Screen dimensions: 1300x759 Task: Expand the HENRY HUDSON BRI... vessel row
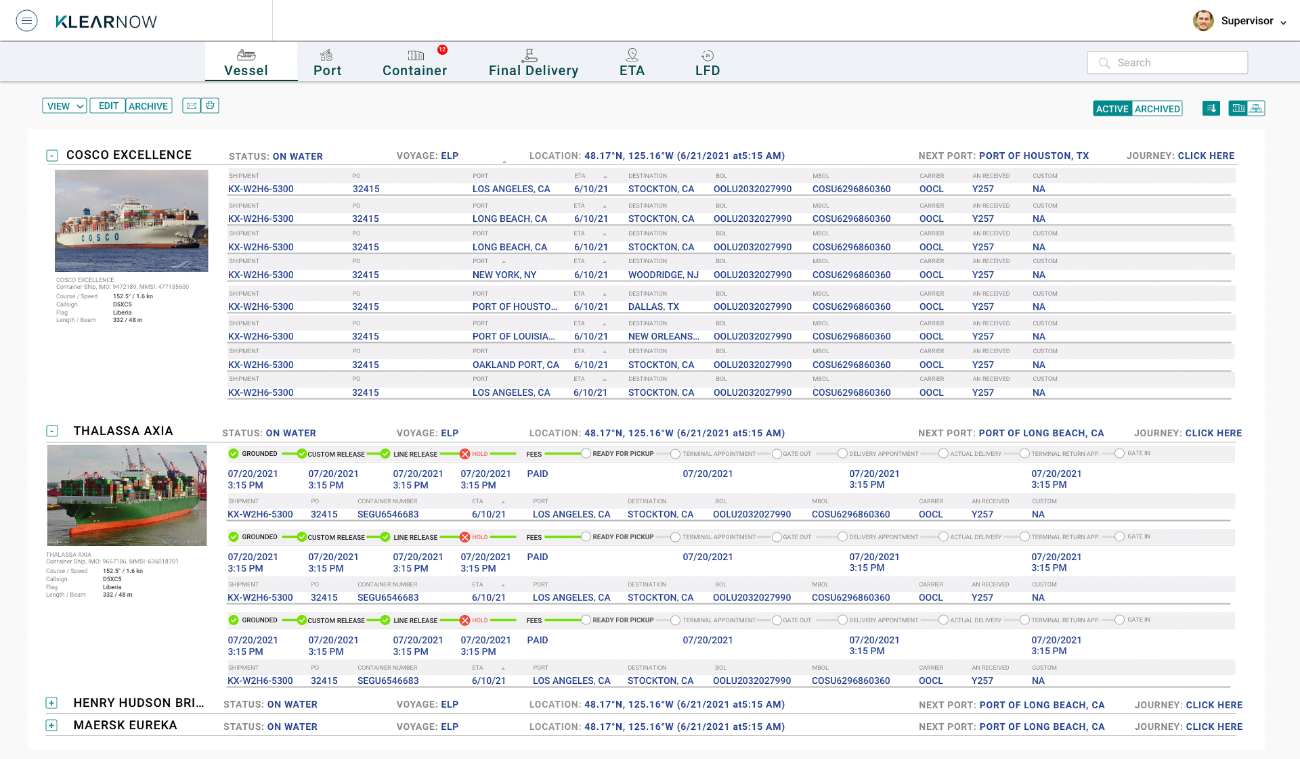tap(51, 704)
